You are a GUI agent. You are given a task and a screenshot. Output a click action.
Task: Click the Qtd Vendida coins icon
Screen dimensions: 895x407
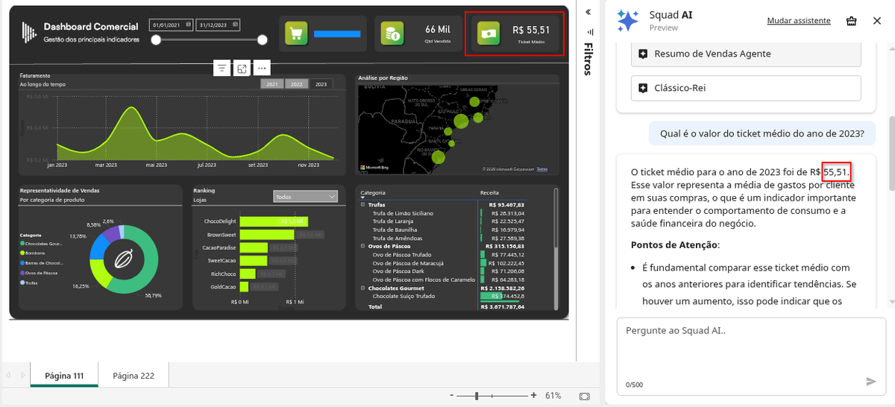[392, 34]
